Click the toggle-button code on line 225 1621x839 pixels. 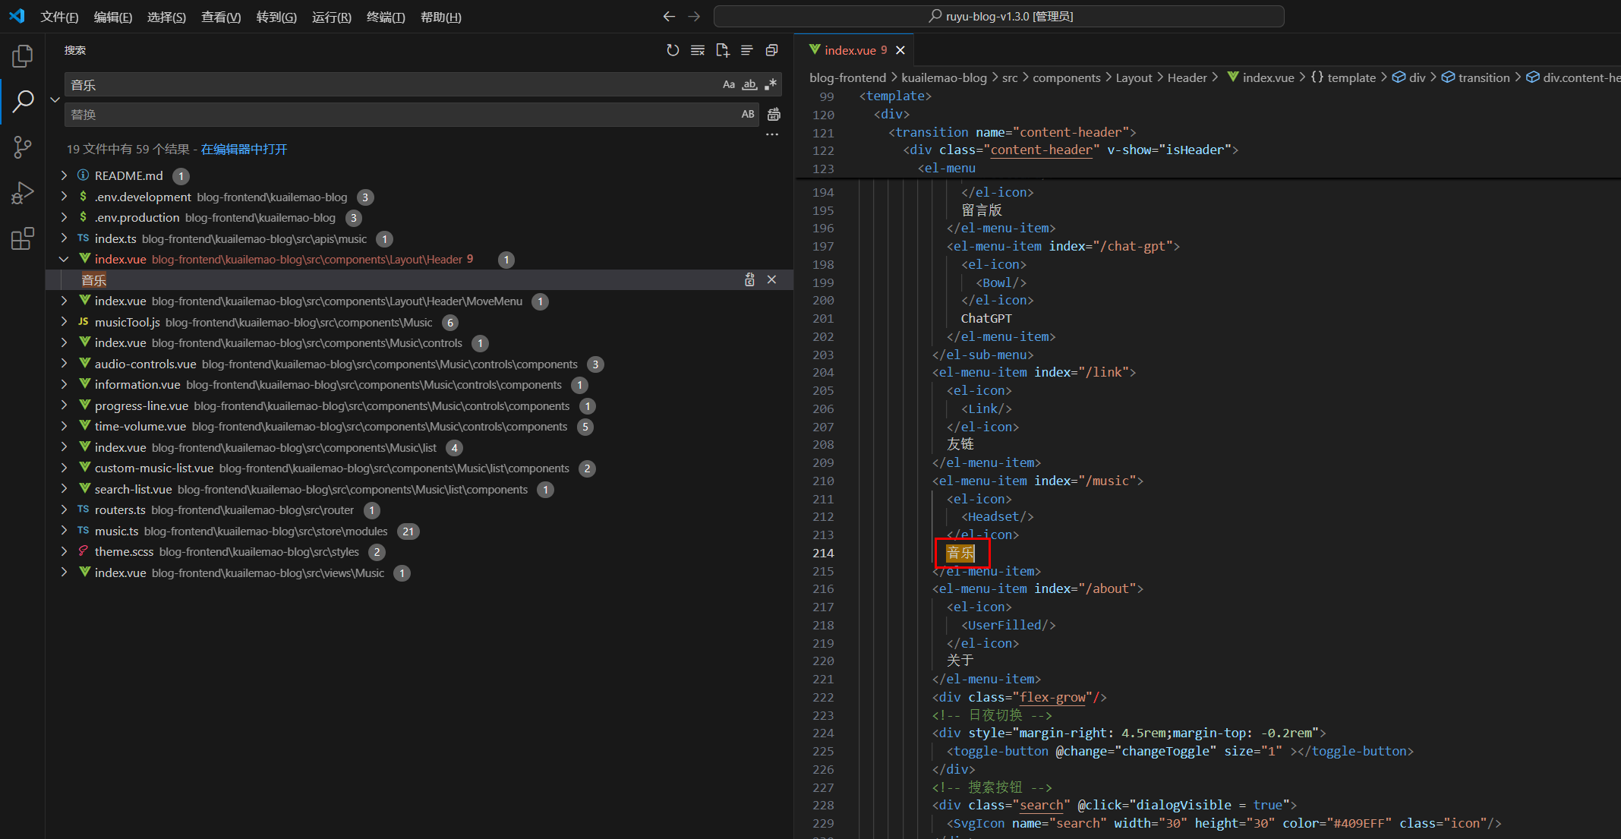[1180, 751]
